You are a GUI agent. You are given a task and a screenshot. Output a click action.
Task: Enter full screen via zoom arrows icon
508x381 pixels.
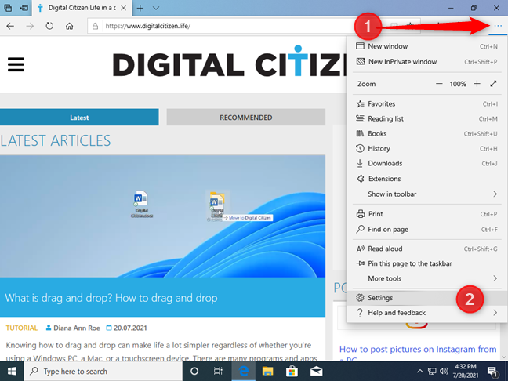493,84
